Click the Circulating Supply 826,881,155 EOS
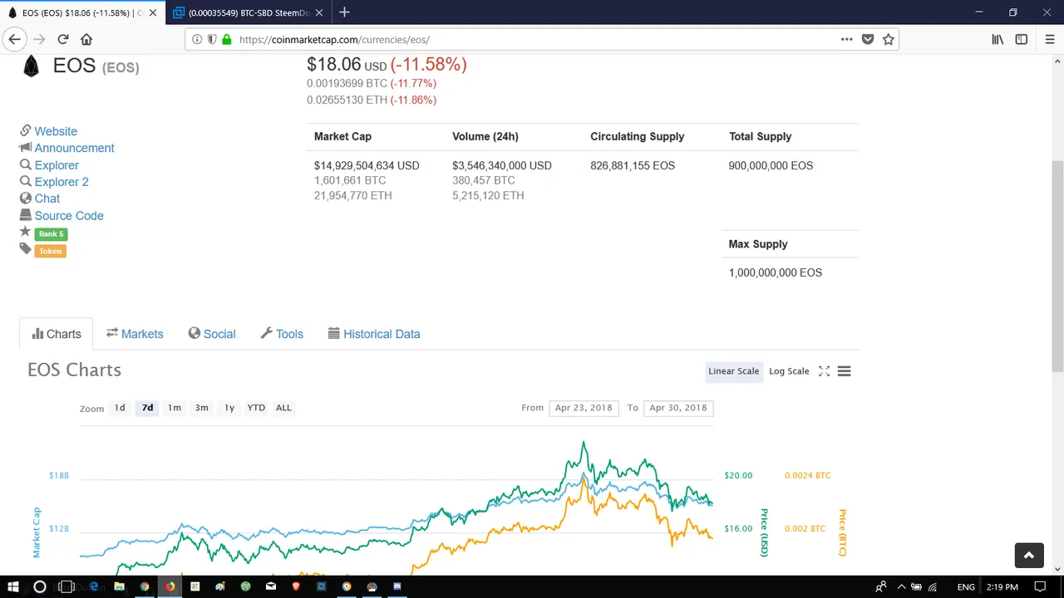 [633, 165]
